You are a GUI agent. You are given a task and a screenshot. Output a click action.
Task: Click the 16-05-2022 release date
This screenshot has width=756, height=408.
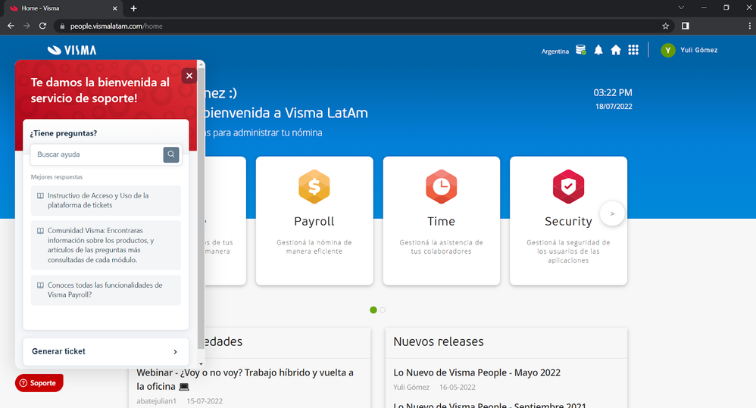point(457,388)
